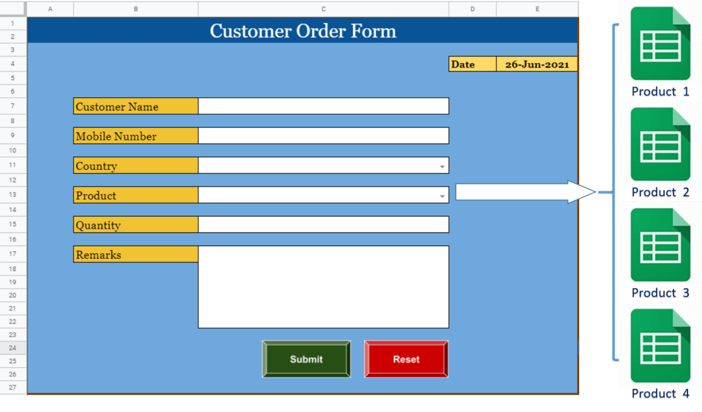
Task: Click the Product 1 label text
Action: (x=659, y=92)
